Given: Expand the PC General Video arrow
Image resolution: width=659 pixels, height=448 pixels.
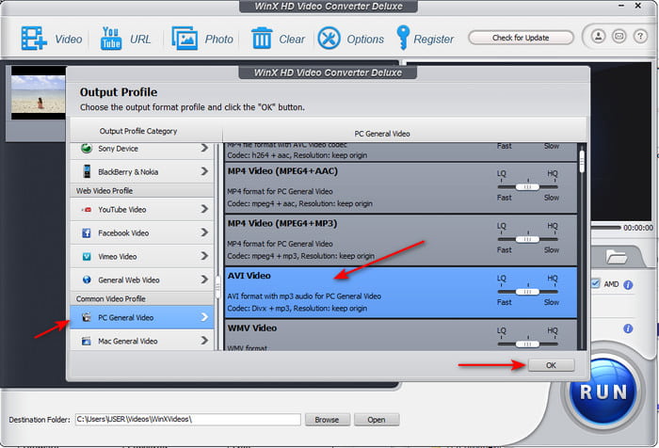Looking at the screenshot, I should click(x=204, y=317).
